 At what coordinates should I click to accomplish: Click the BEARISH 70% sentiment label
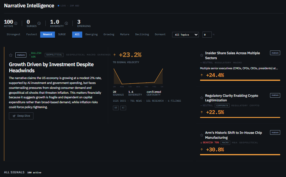210,143
